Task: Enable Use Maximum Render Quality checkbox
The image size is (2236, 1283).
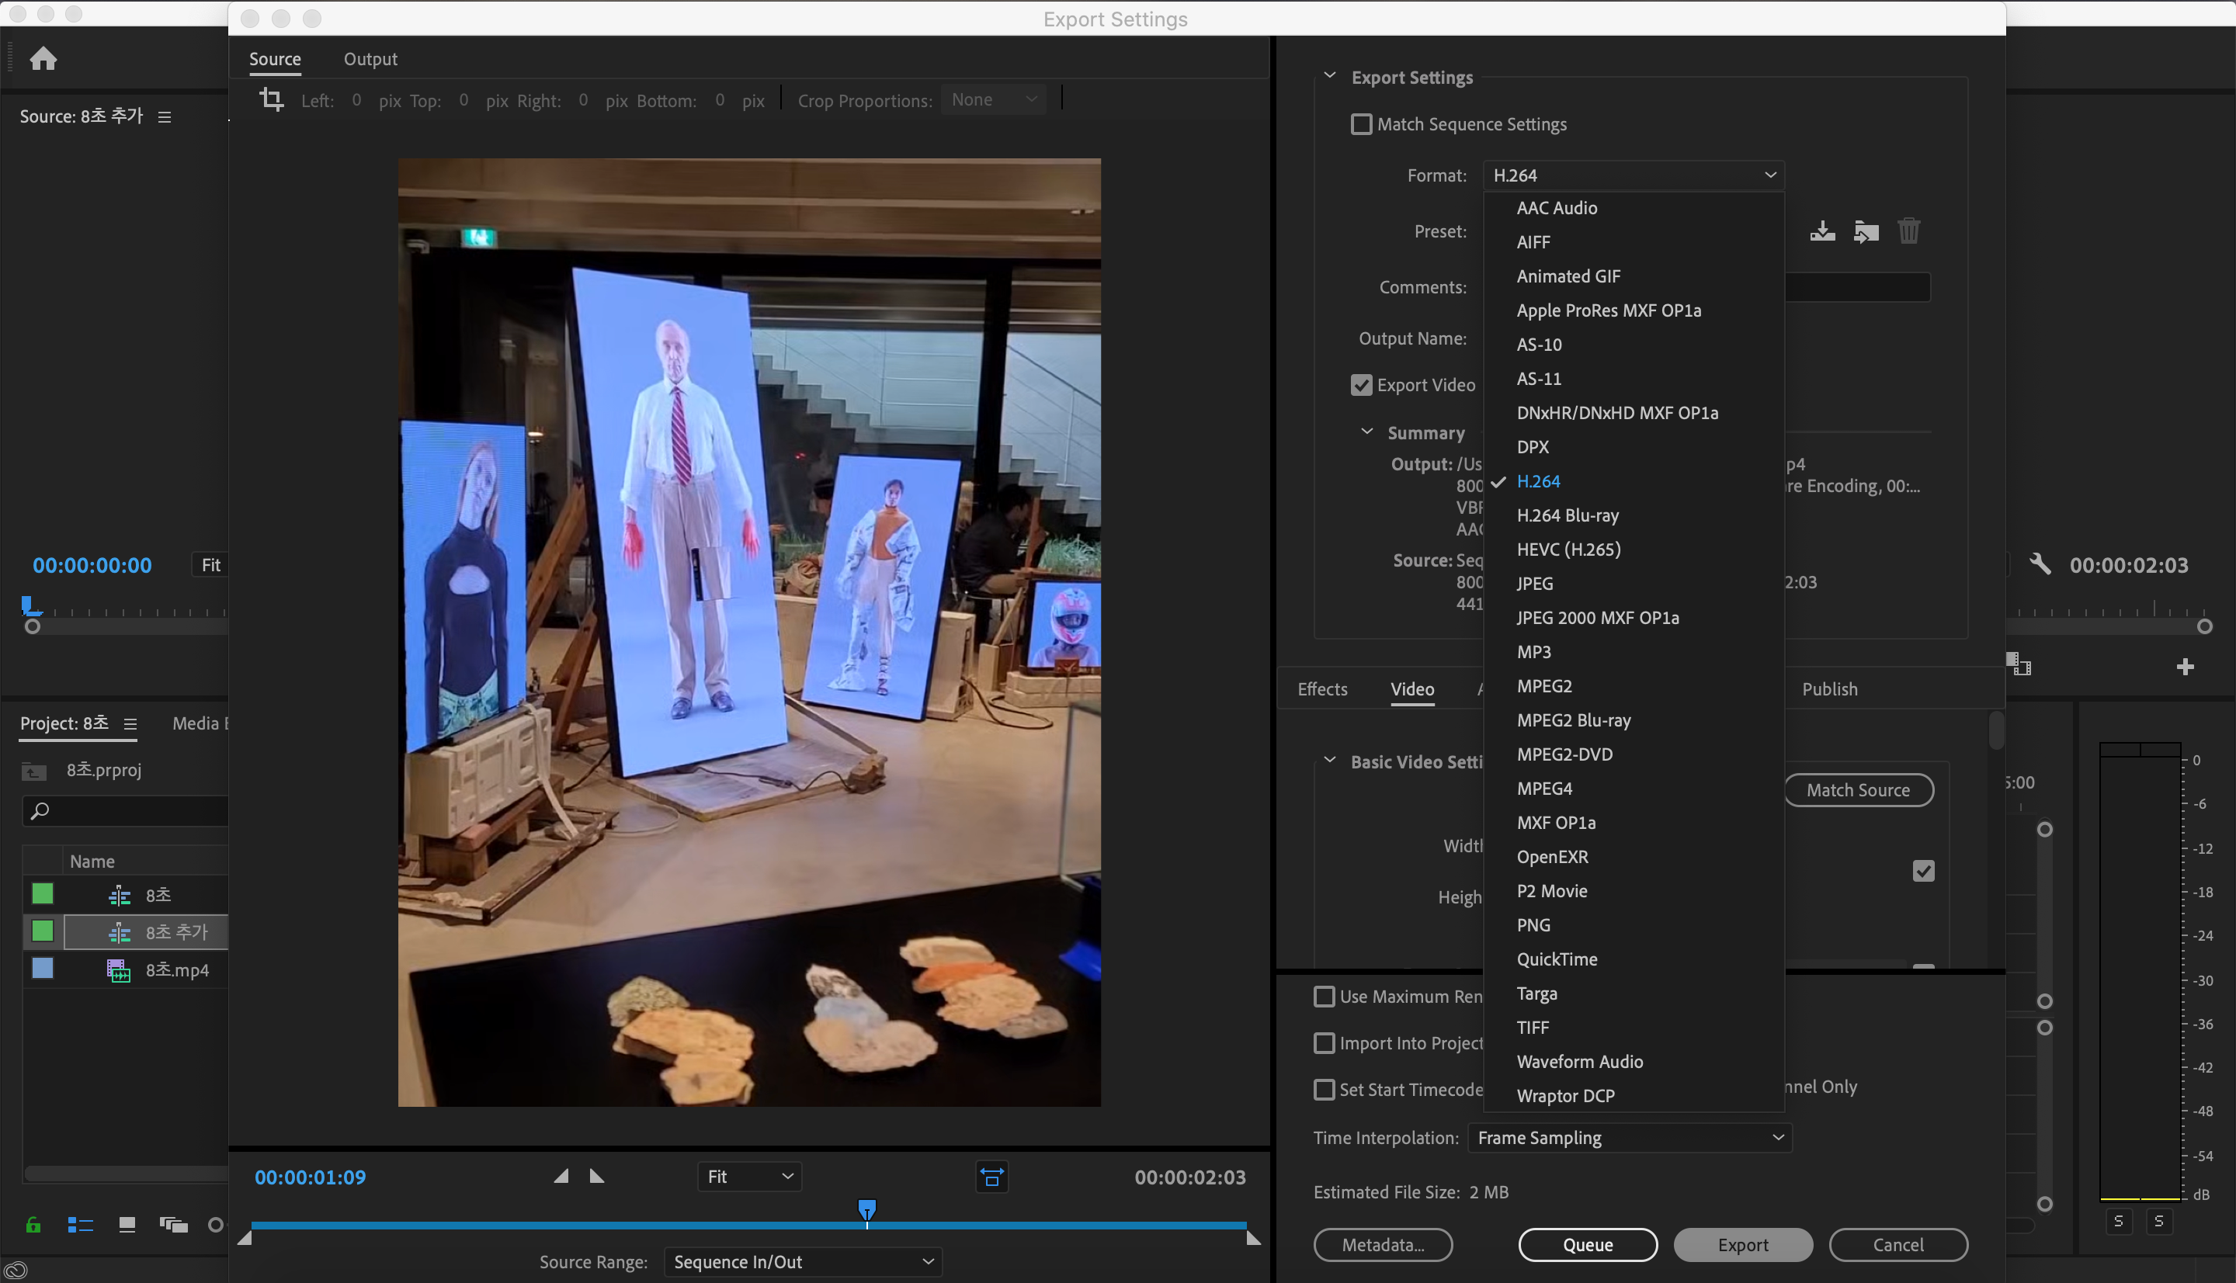Action: pyautogui.click(x=1323, y=997)
